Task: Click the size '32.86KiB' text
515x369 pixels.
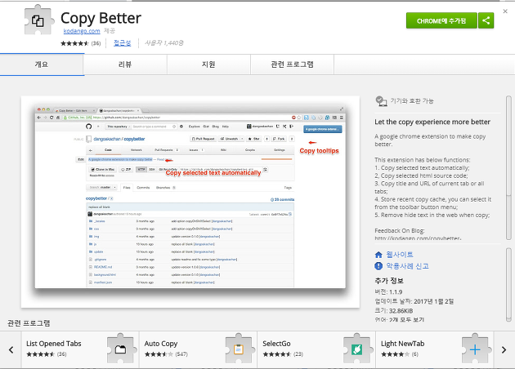Action: (x=401, y=311)
